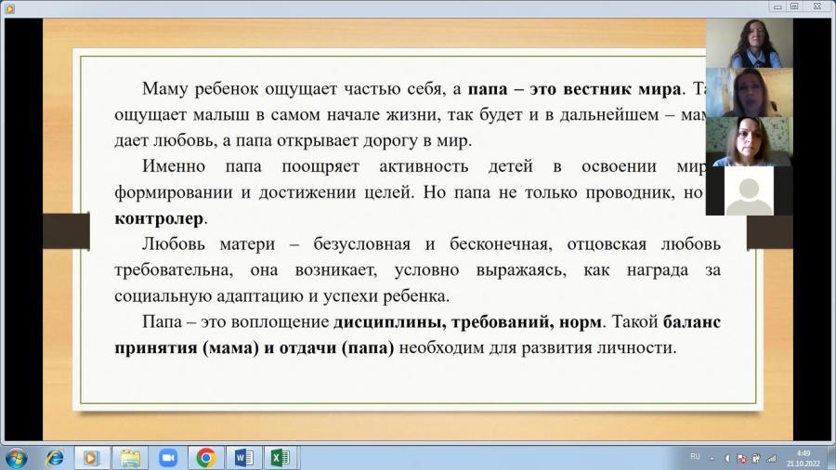Click the clock showing 21.10.2022

(803, 458)
